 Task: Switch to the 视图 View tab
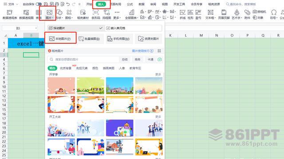pos(165,4)
